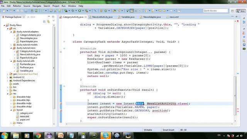Switch to the JUnit view tab
Image resolution: width=247 pixels, height=139 pixels.
click(31, 17)
